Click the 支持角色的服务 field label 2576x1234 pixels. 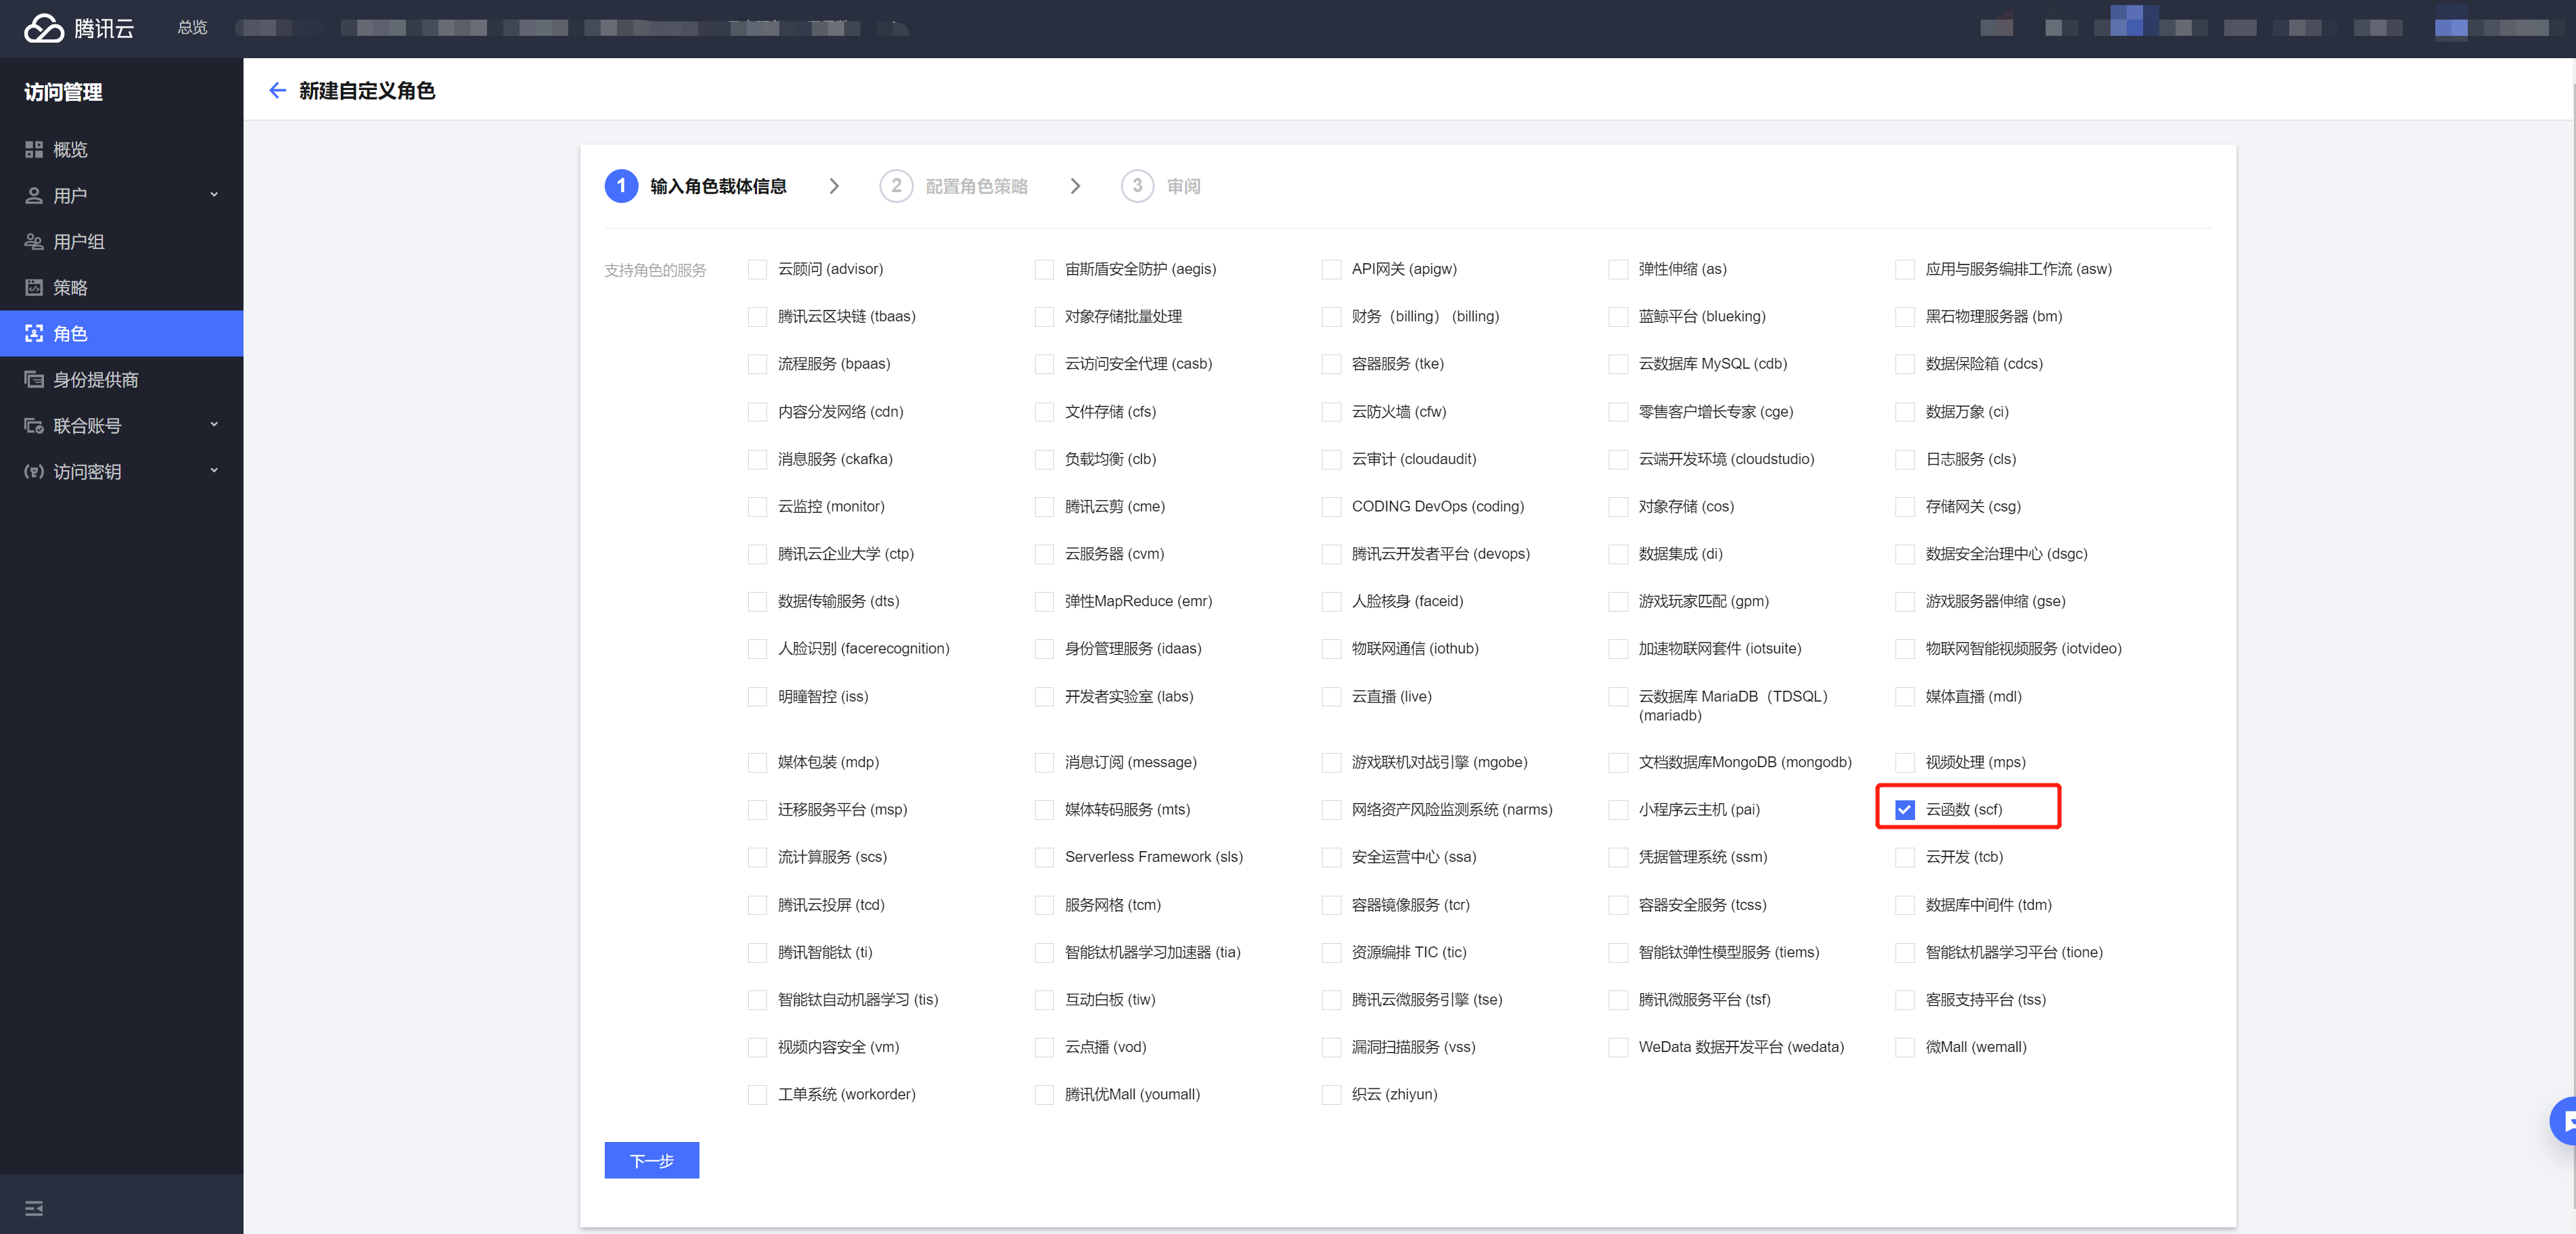[x=655, y=270]
